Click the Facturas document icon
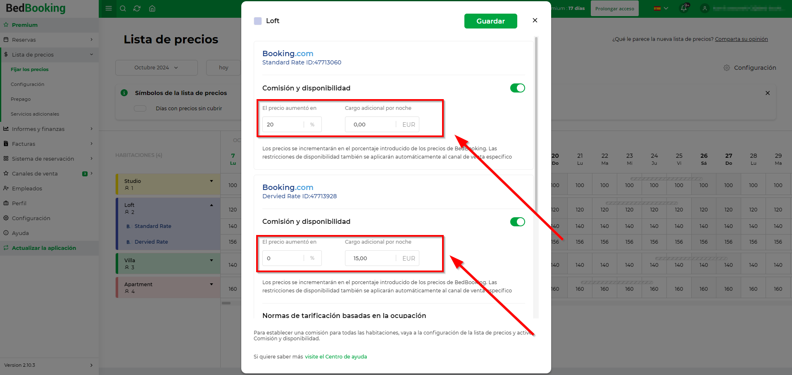 tap(6, 144)
